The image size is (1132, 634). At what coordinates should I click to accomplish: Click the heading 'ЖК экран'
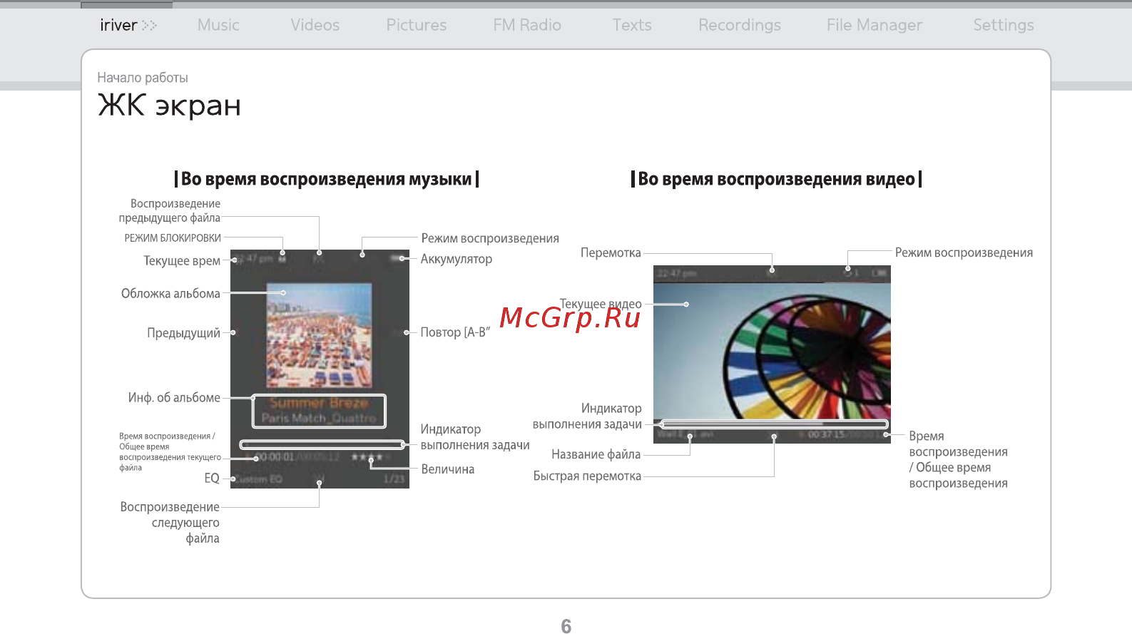point(169,106)
